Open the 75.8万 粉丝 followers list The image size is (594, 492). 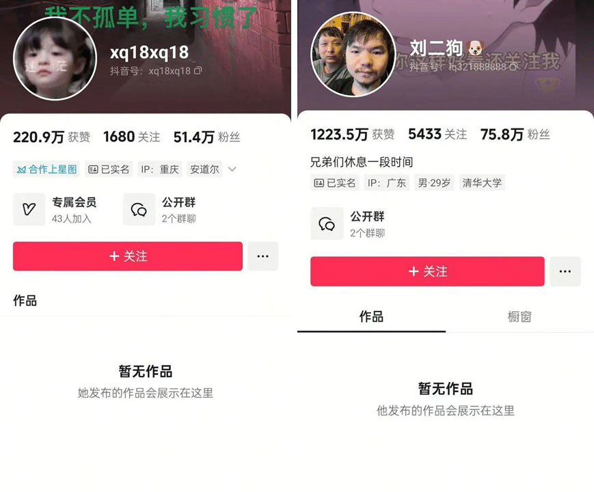(515, 134)
